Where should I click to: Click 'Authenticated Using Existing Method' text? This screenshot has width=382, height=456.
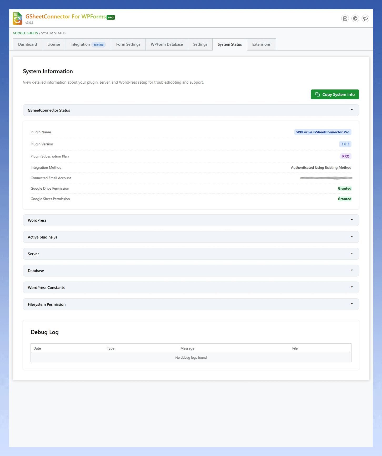pos(321,168)
